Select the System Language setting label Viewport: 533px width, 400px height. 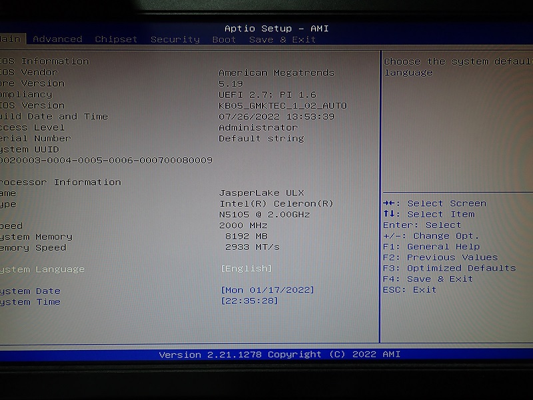[43, 269]
